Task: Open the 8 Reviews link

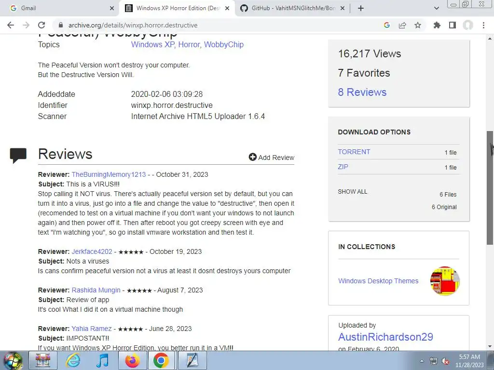Action: (x=362, y=92)
